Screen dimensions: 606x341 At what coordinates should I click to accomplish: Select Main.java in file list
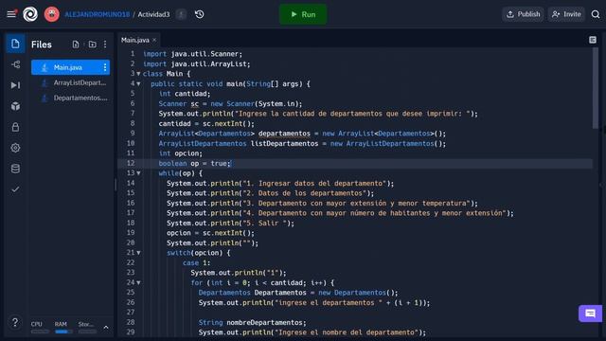(70, 67)
